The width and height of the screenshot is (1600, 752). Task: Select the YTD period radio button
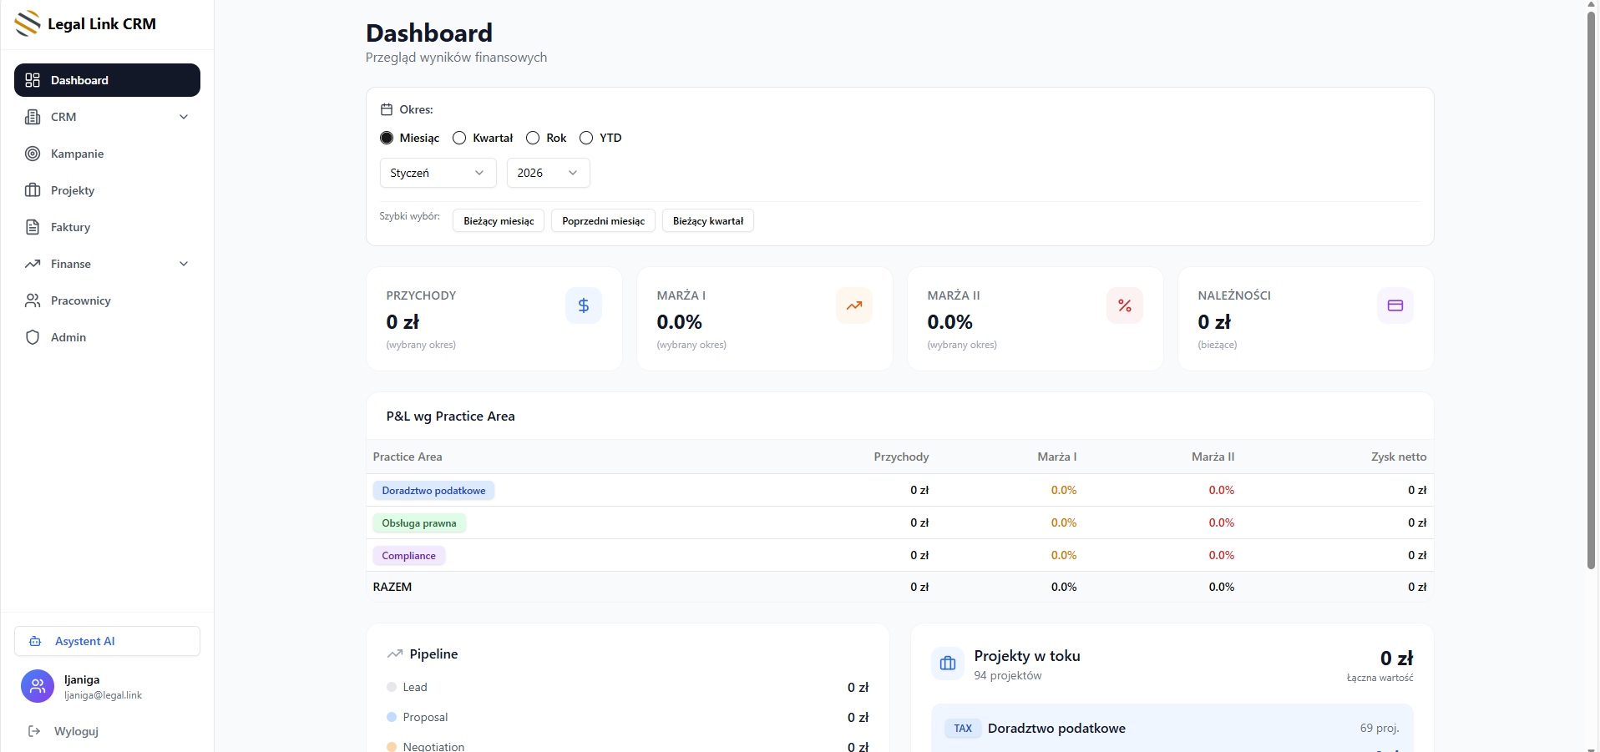pos(586,138)
